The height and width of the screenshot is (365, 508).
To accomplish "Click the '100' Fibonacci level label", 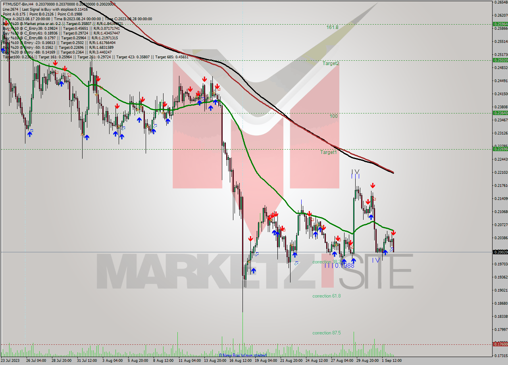I will [x=334, y=116].
